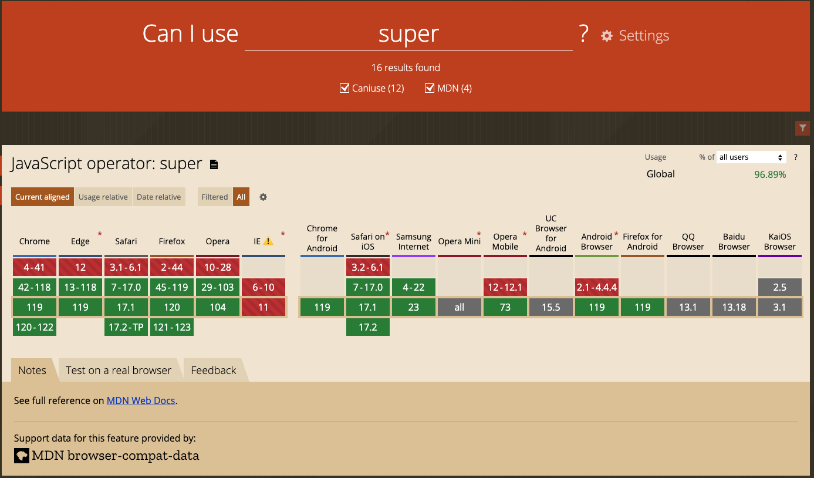Image resolution: width=814 pixels, height=478 pixels.
Task: Click the Safari on iOS asterisk
Action: pyautogui.click(x=387, y=234)
